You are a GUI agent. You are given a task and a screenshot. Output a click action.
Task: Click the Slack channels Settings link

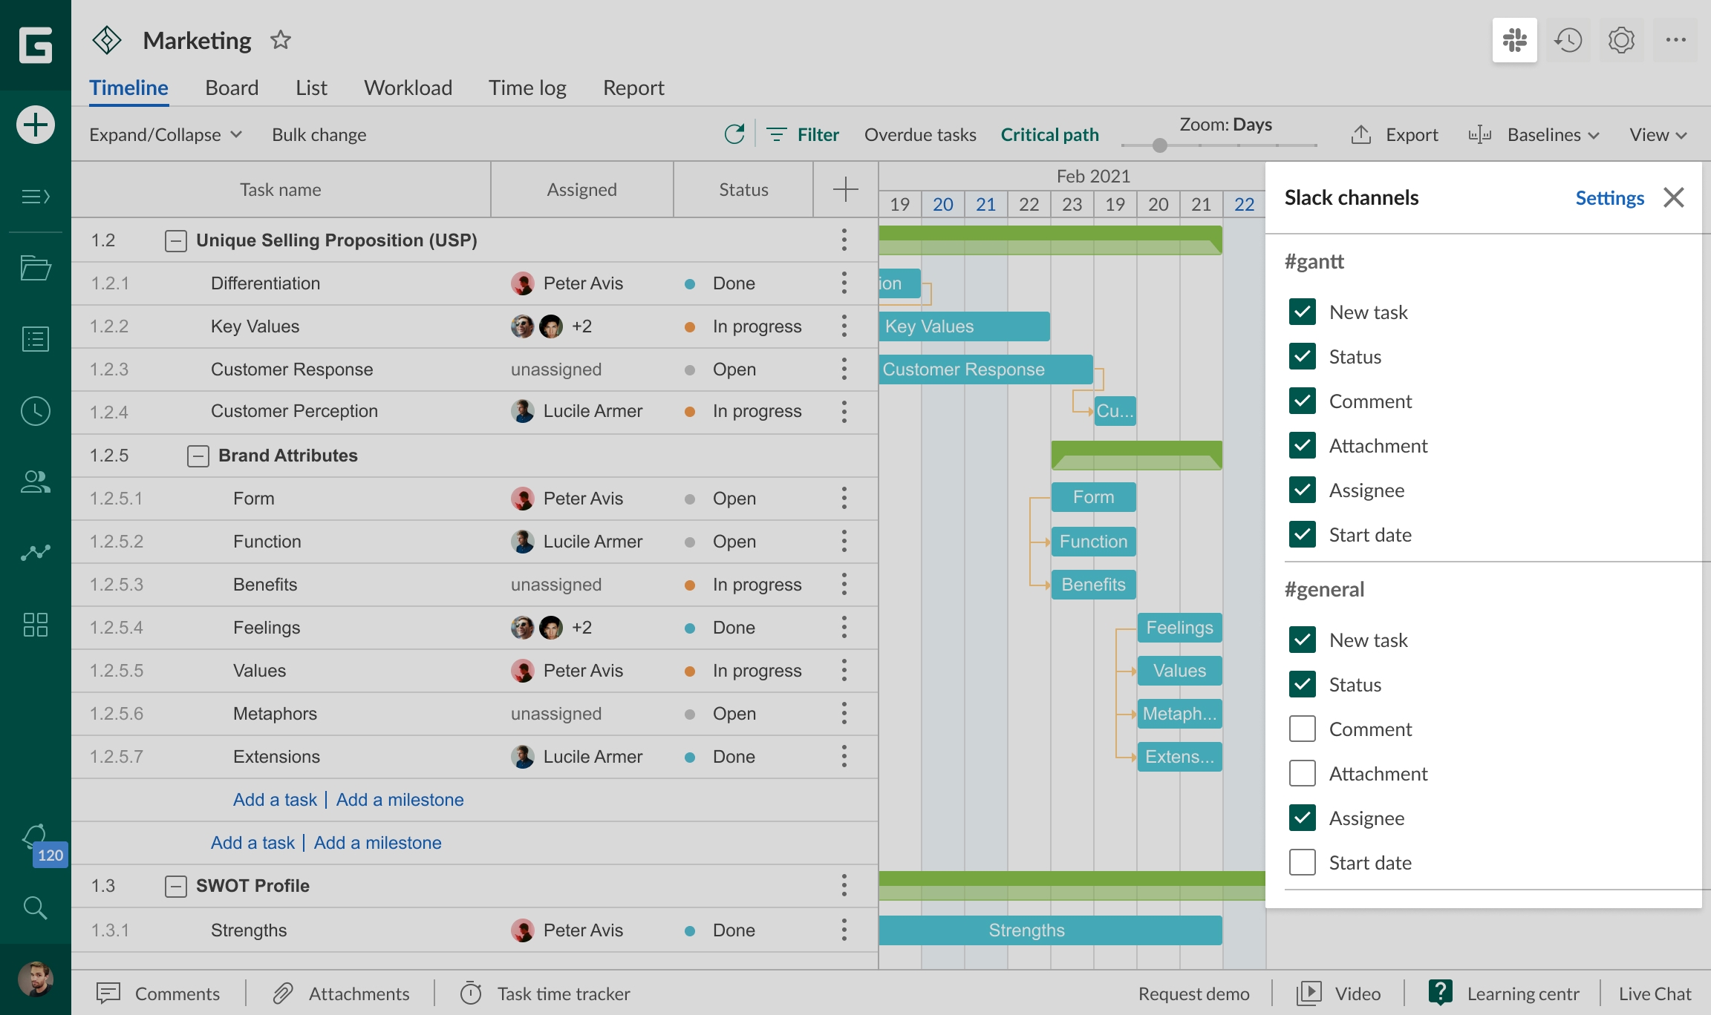click(1609, 197)
